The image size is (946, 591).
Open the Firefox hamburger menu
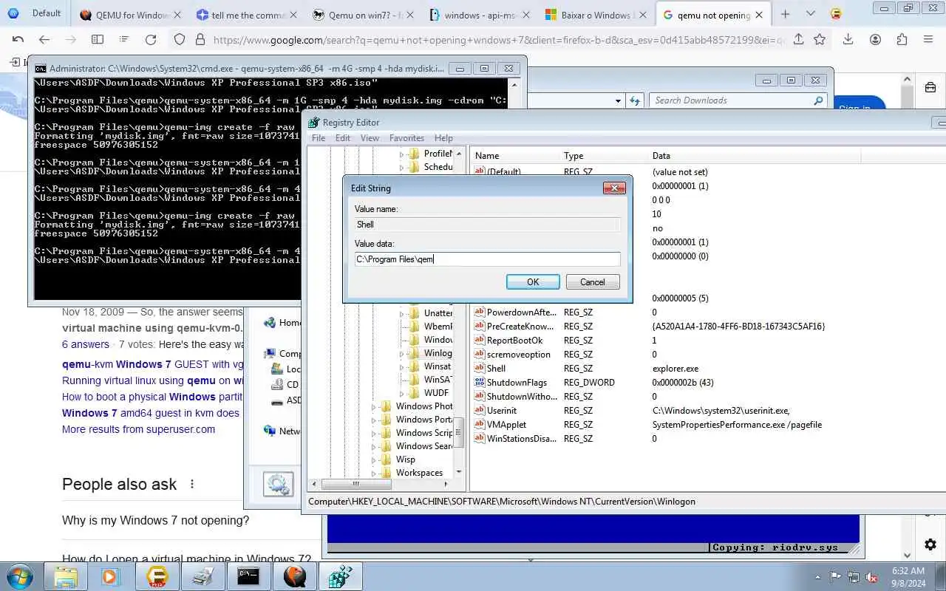click(928, 40)
